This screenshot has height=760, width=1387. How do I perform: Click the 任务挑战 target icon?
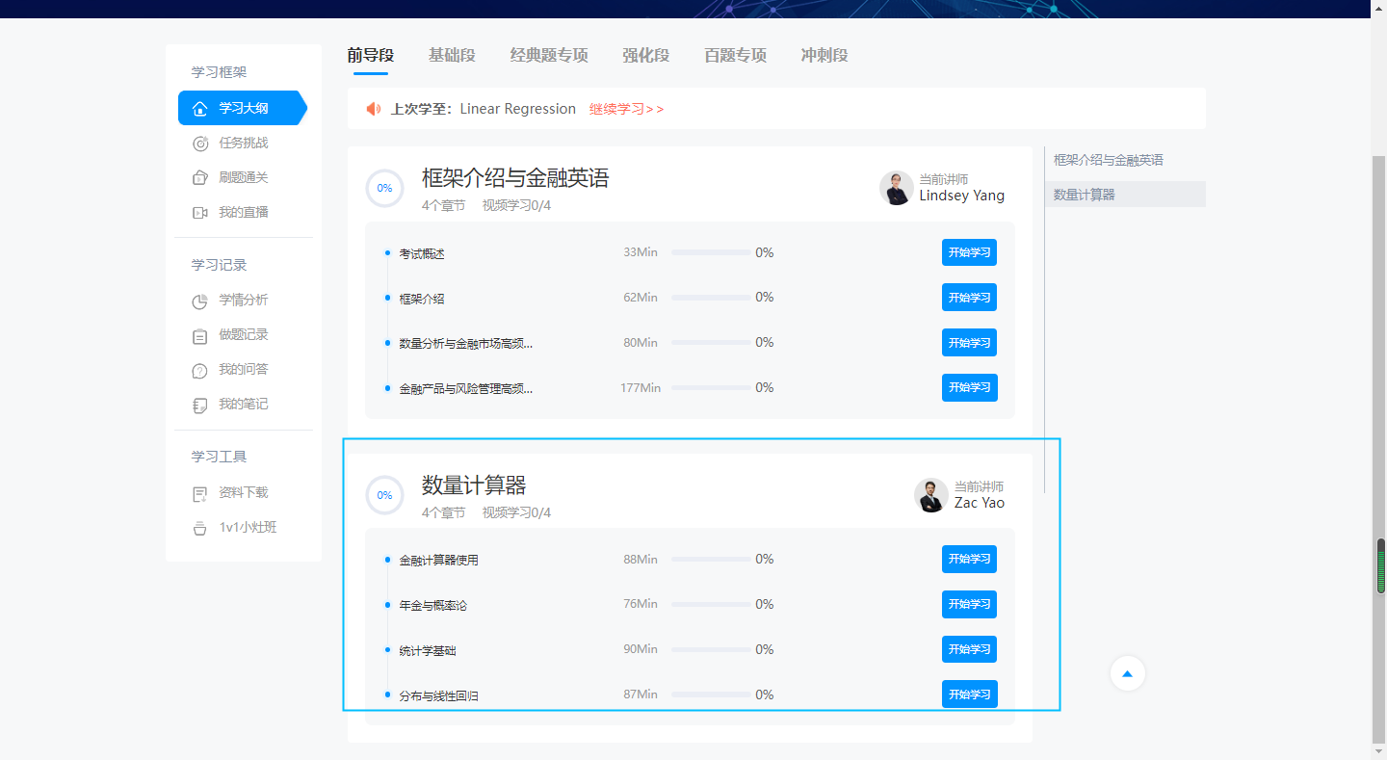[x=200, y=144]
